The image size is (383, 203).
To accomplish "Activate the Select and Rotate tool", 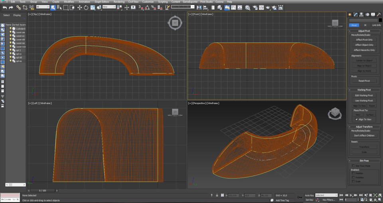I will tap(86, 7).
